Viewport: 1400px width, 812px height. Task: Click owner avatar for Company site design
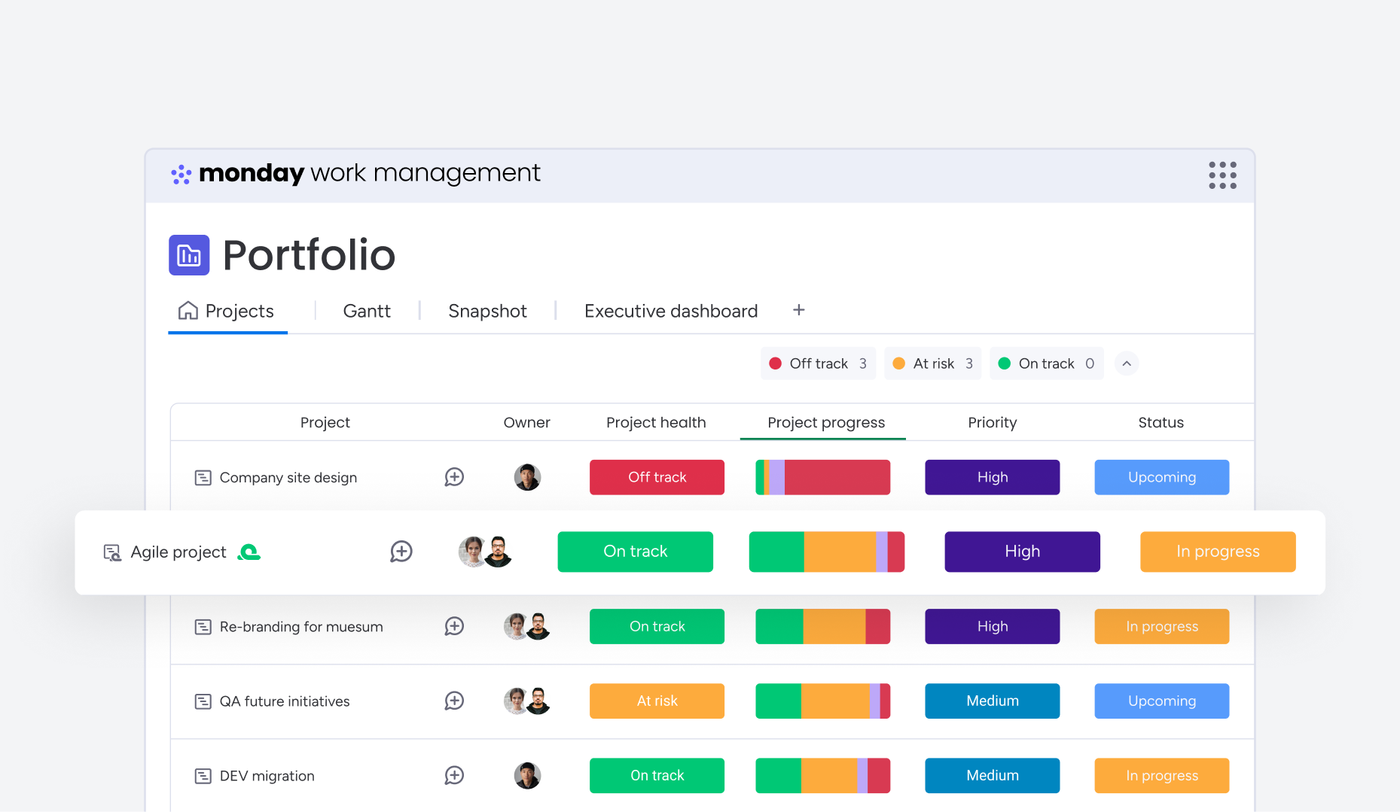pos(527,477)
